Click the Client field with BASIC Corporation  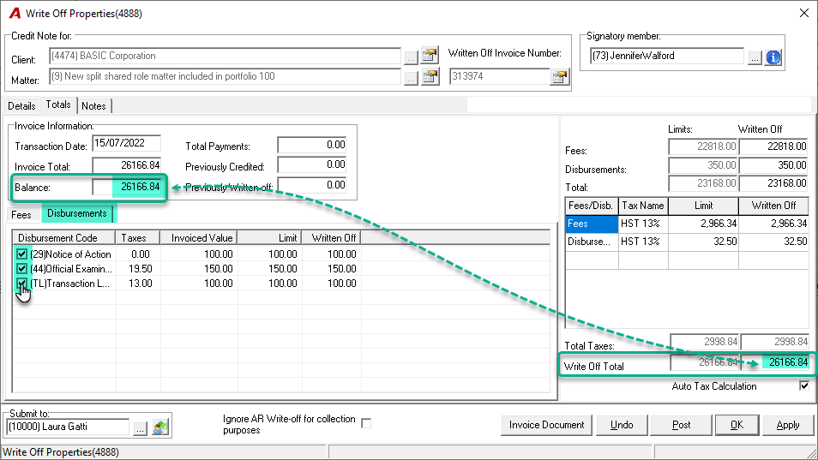tap(225, 56)
